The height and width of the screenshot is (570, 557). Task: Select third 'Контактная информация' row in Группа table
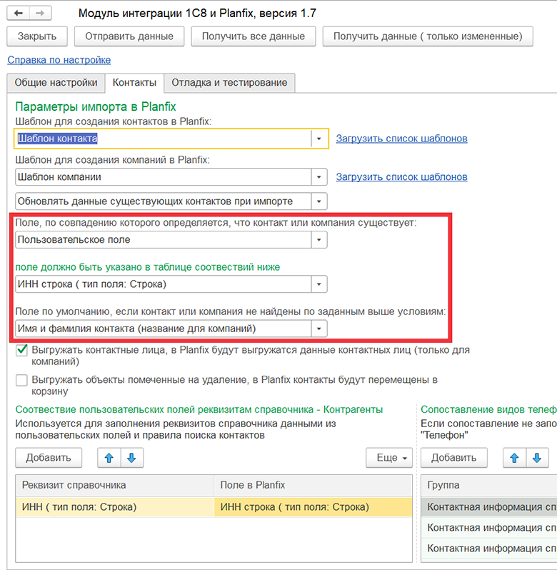[488, 549]
